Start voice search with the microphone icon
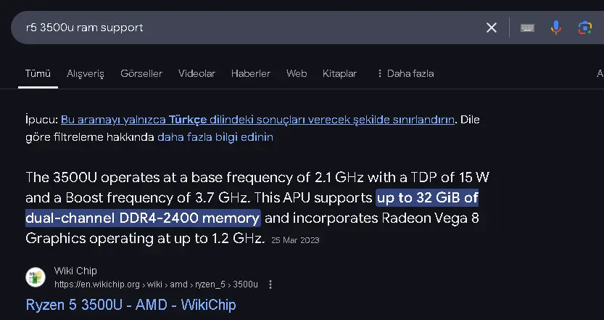This screenshot has width=604, height=320. pyautogui.click(x=556, y=28)
